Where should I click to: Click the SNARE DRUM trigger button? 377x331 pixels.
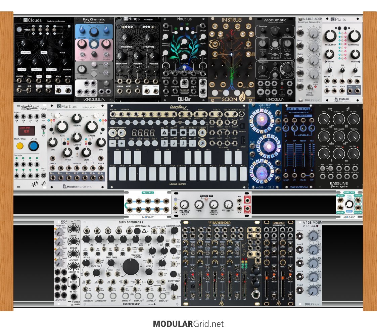(100, 296)
